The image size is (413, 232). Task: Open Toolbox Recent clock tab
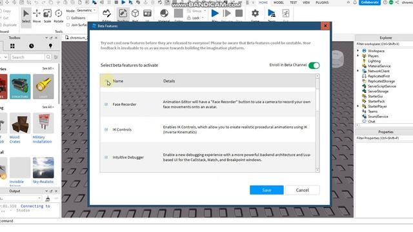tap(32, 46)
